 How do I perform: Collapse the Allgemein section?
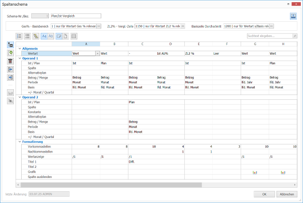[x=20, y=49]
